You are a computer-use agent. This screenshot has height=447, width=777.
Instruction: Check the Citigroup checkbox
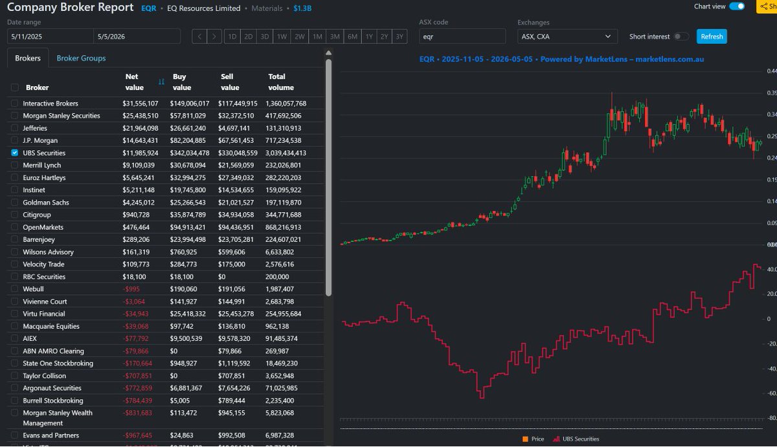[x=15, y=215]
